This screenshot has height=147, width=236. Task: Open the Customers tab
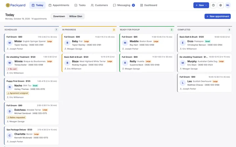99,5
